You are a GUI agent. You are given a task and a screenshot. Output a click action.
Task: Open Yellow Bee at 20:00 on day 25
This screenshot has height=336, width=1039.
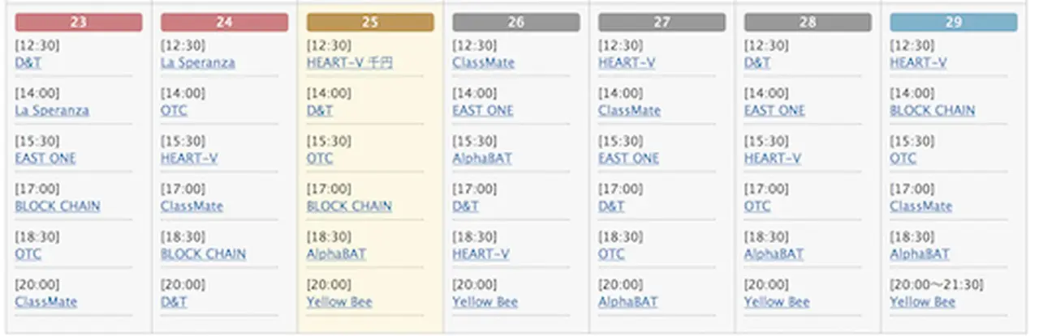339,302
